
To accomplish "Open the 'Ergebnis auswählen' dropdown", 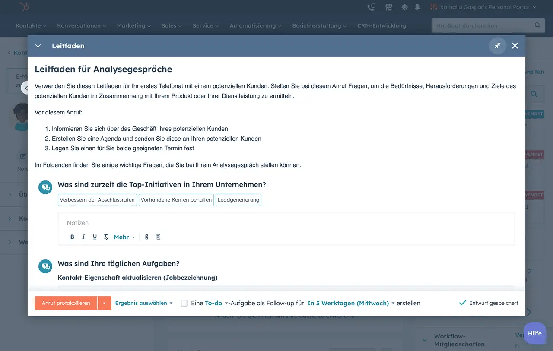I will [x=144, y=303].
